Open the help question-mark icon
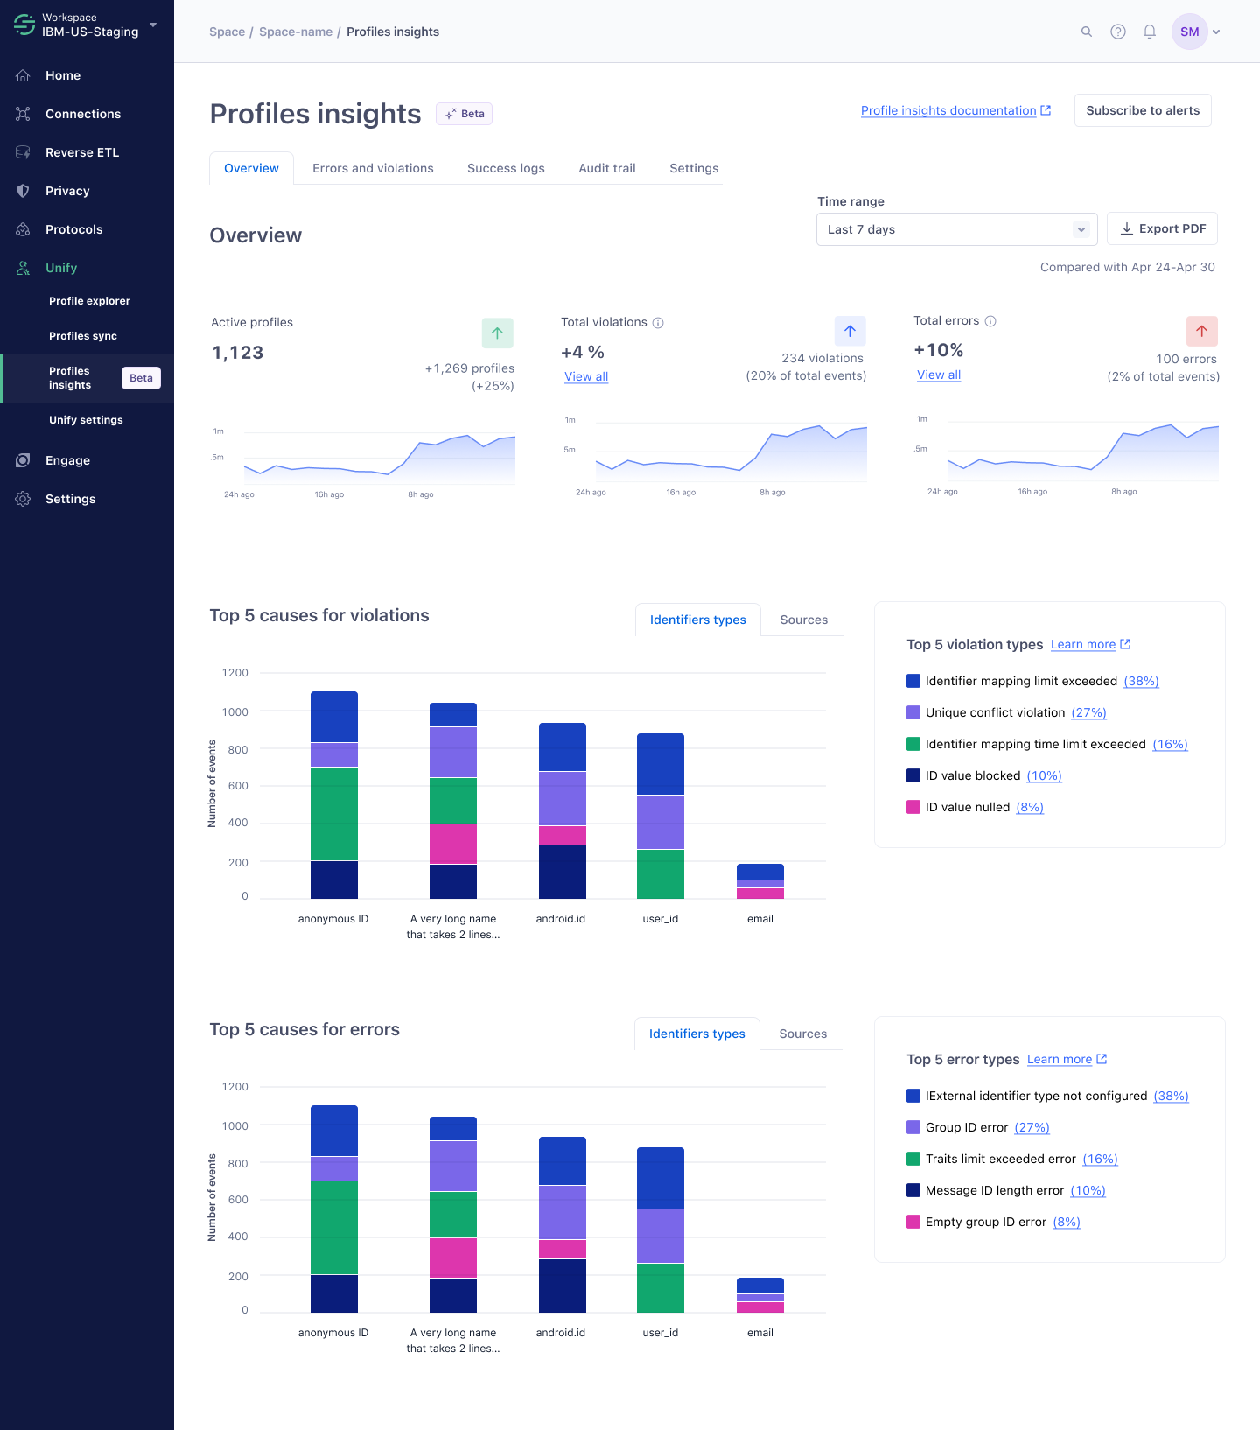This screenshot has height=1430, width=1260. pyautogui.click(x=1118, y=32)
